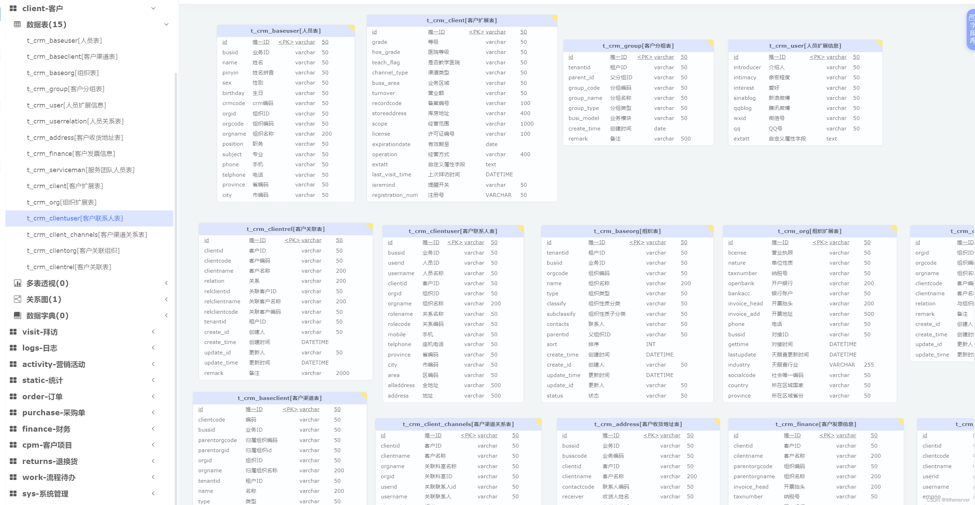This screenshot has height=505, width=975.
Task: Expand the logs-日志 module arrow
Action: click(153, 348)
